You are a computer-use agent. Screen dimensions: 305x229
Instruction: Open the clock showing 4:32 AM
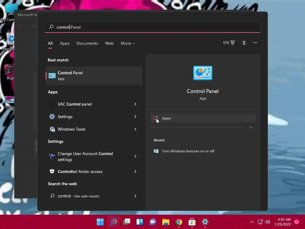(x=283, y=222)
